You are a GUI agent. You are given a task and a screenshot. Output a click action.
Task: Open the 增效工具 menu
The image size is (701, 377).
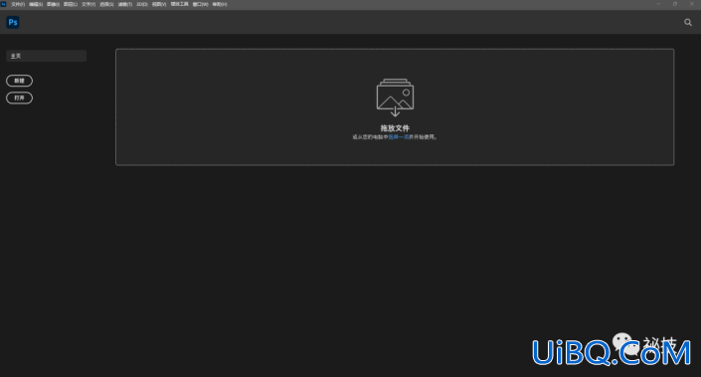point(180,4)
